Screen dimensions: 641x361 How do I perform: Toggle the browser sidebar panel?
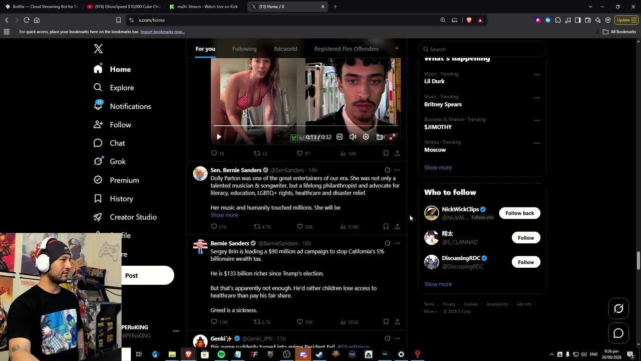click(578, 20)
